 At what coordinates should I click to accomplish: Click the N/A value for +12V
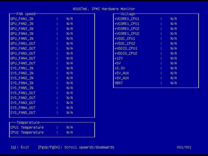tap(174, 58)
